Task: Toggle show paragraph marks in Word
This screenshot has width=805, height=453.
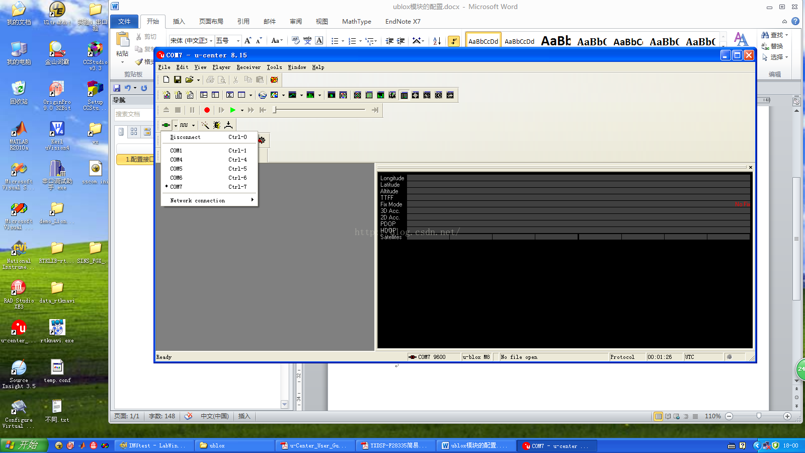Action: pyautogui.click(x=454, y=41)
